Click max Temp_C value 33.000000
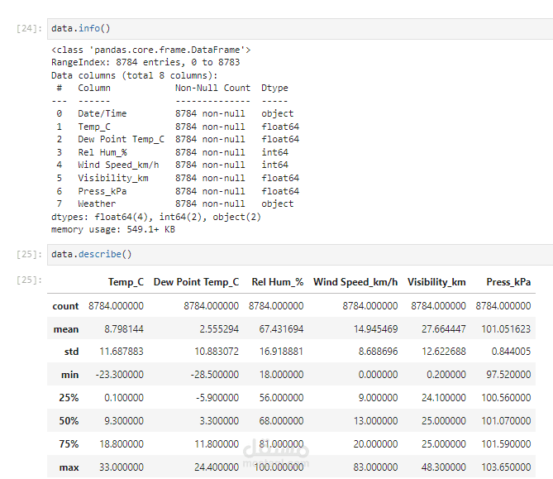This screenshot has width=553, height=479. click(x=122, y=467)
